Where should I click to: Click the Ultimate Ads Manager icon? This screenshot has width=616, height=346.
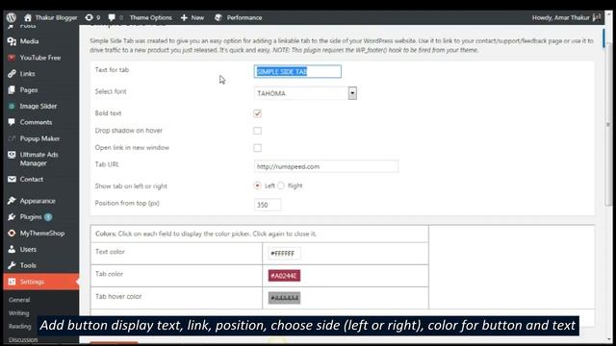(12, 155)
